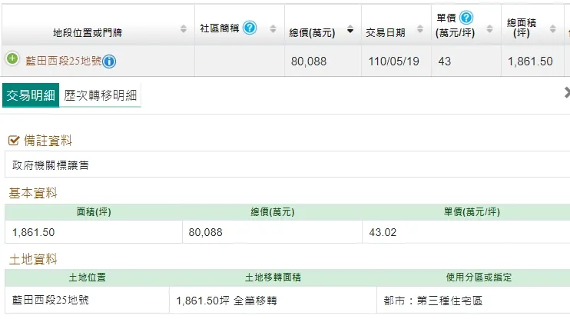Click 土地資料 section heading

[33, 259]
